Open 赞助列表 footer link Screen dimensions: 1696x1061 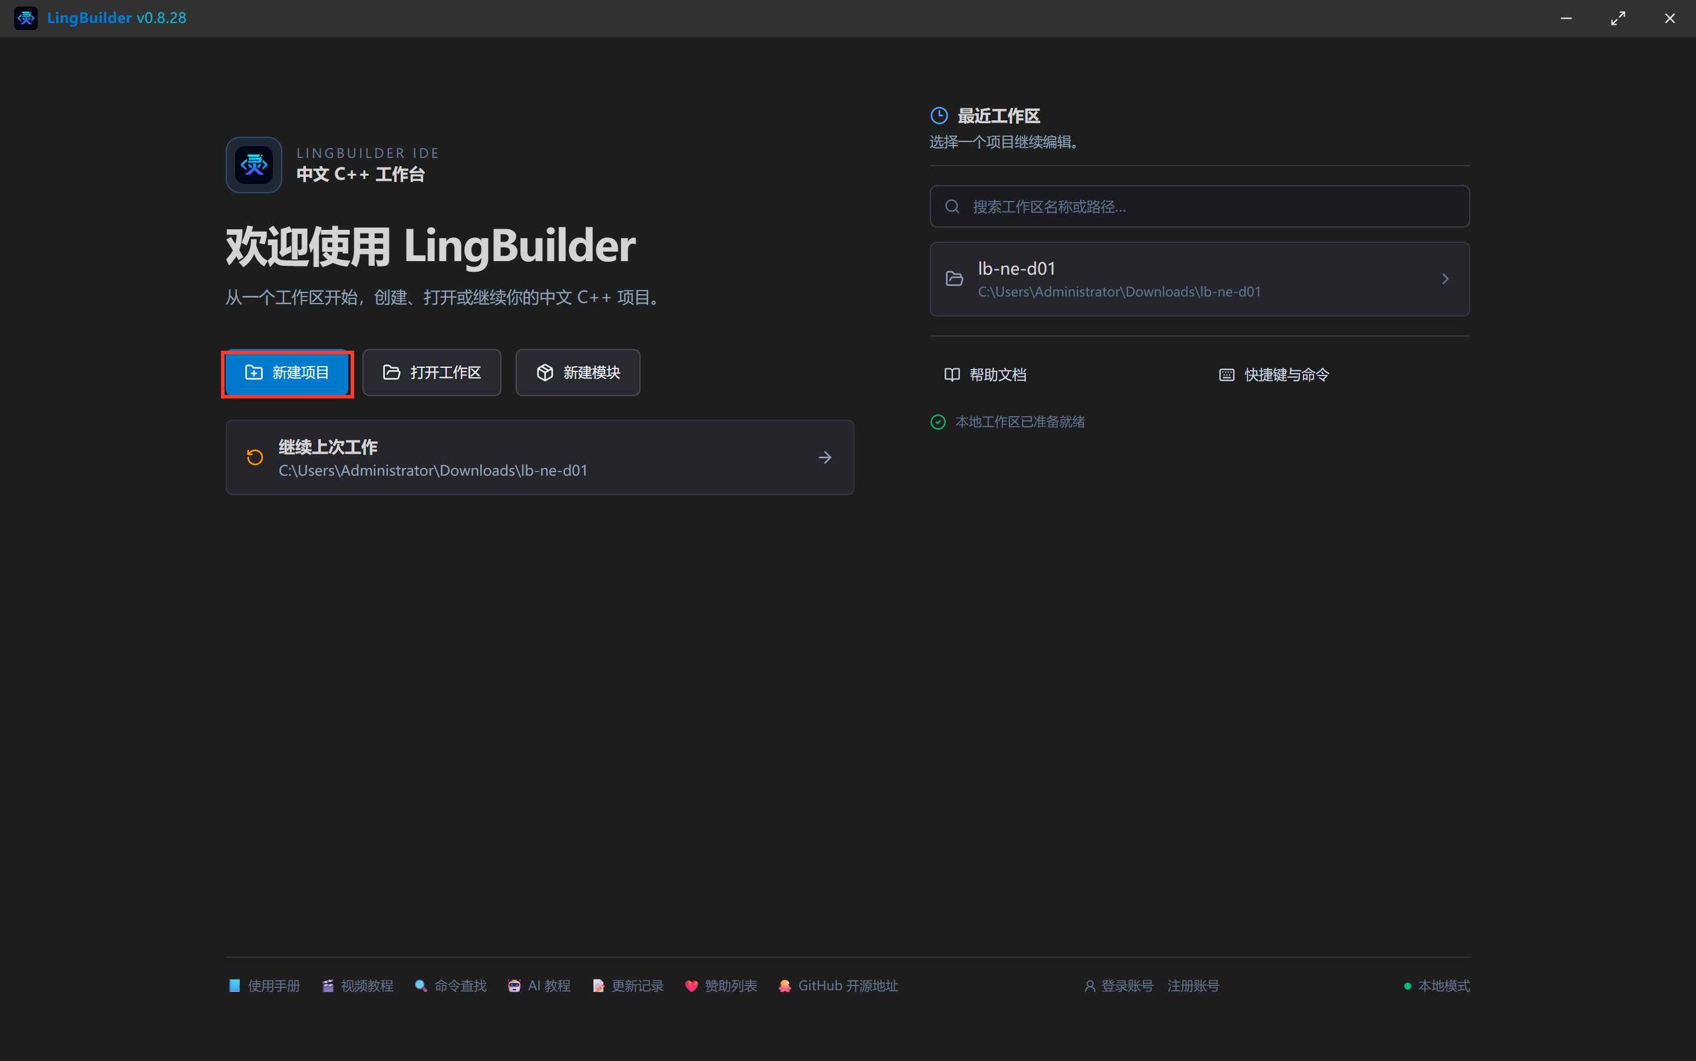click(x=721, y=986)
